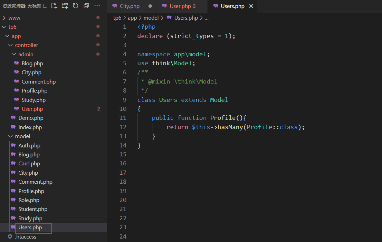Click the app breadcrumb segment
The image size is (382, 242).
132,18
